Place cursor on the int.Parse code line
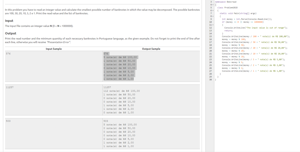This screenshot has height=152, width=300. coord(247,19)
